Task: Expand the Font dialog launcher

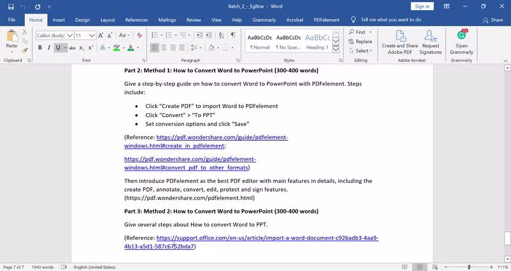Action: pos(144,60)
